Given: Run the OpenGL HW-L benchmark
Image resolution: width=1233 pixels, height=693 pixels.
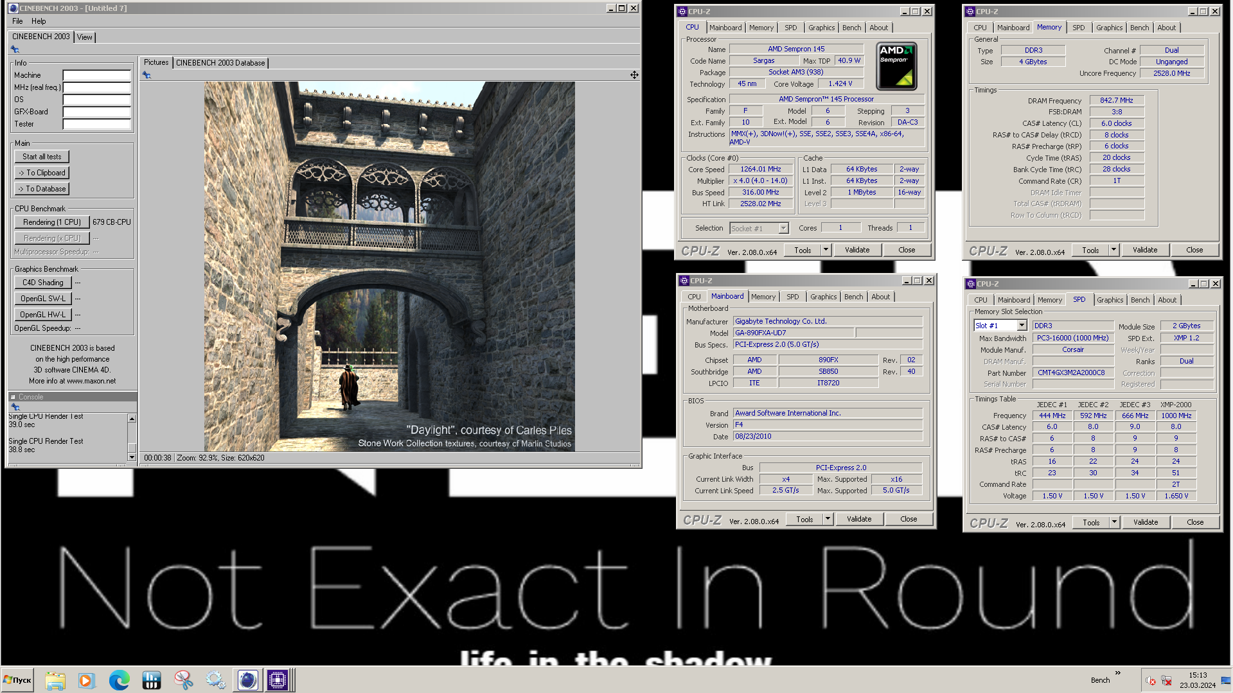Looking at the screenshot, I should click(43, 315).
